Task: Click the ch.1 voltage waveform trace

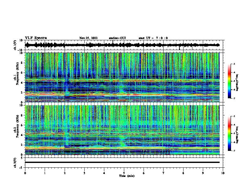Action: point(122,45)
